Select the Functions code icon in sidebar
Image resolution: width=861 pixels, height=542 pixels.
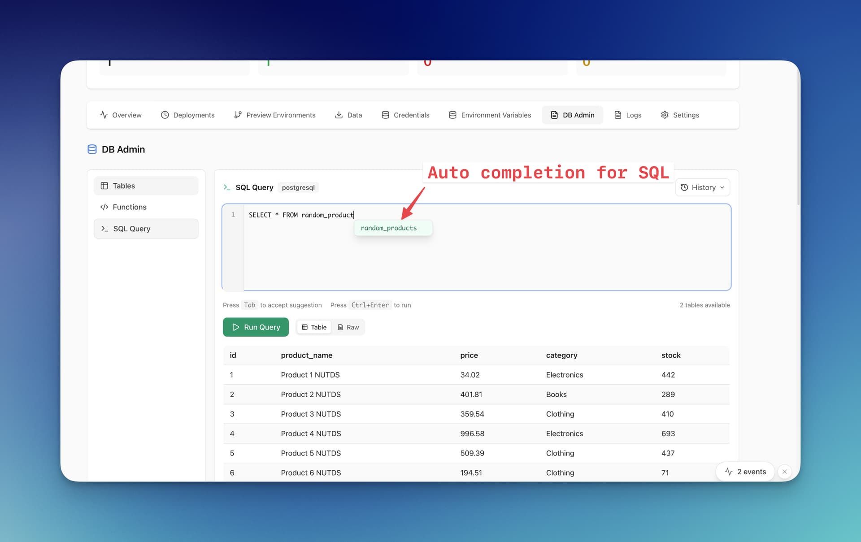(x=104, y=207)
